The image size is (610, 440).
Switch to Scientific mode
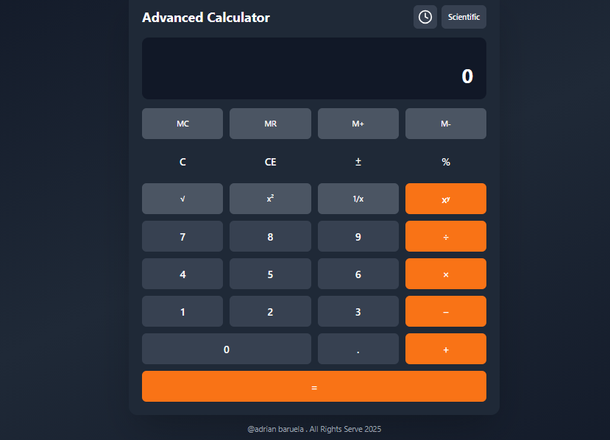pos(464,17)
